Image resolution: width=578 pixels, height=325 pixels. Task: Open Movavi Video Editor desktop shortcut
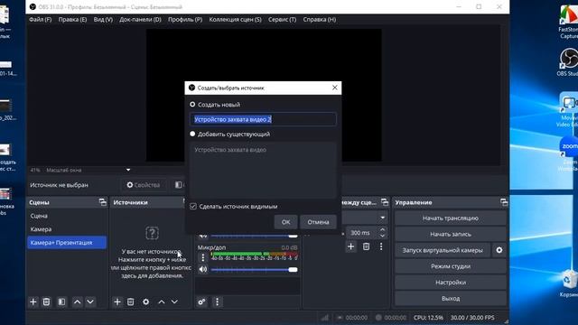tap(569, 110)
